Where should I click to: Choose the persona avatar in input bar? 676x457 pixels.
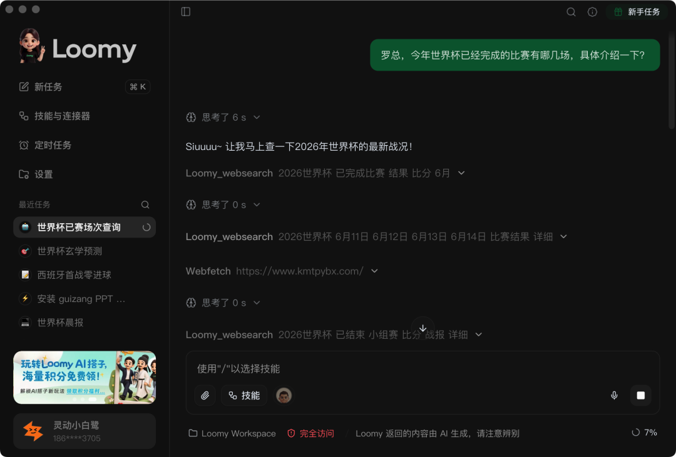(x=284, y=395)
